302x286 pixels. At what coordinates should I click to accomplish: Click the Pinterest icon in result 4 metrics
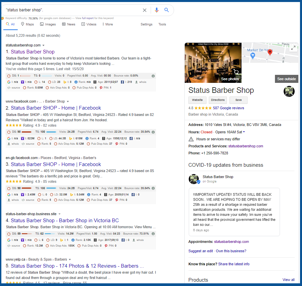pos(106,246)
